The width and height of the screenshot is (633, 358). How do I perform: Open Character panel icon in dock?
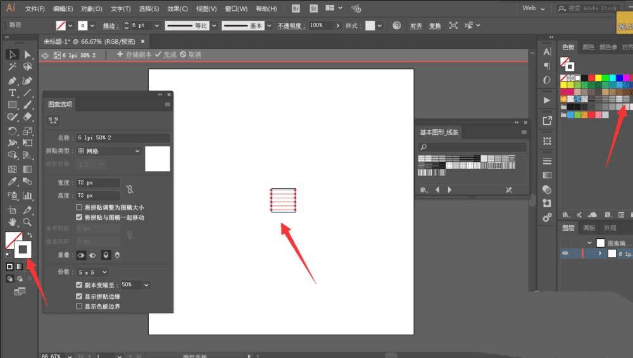point(547,52)
